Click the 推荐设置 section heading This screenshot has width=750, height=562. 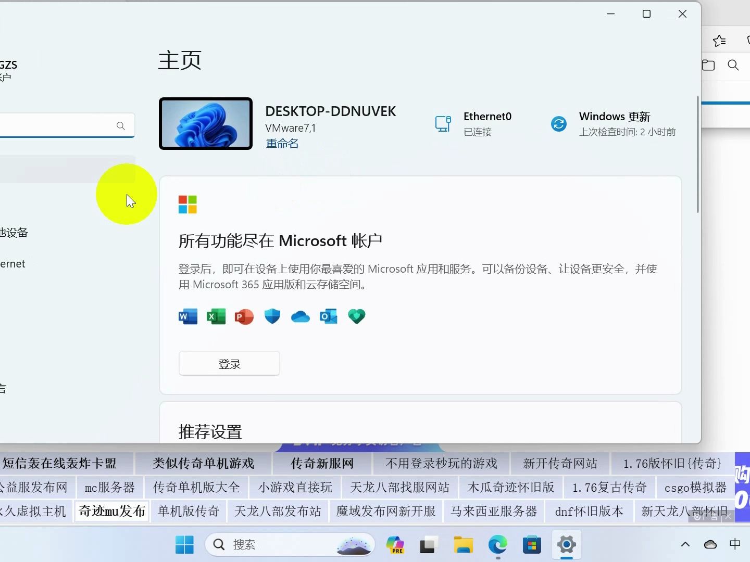point(210,432)
